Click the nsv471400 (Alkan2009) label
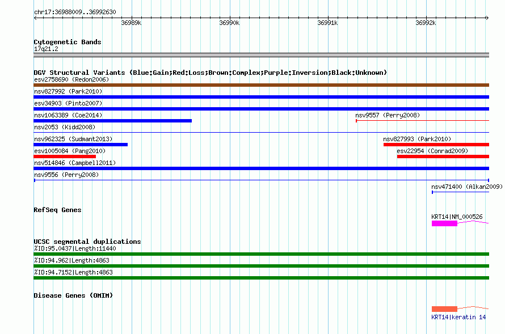Screen dimensions: 505x334 tap(467, 187)
